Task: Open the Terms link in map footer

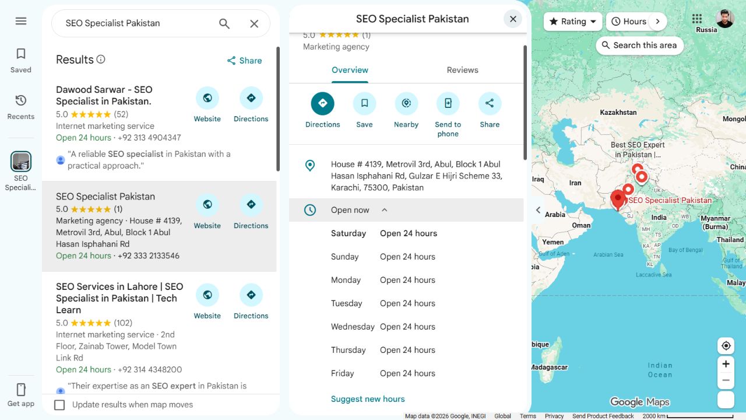Action: click(x=528, y=416)
